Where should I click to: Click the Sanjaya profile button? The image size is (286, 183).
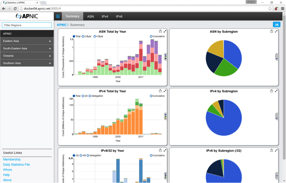251,2
